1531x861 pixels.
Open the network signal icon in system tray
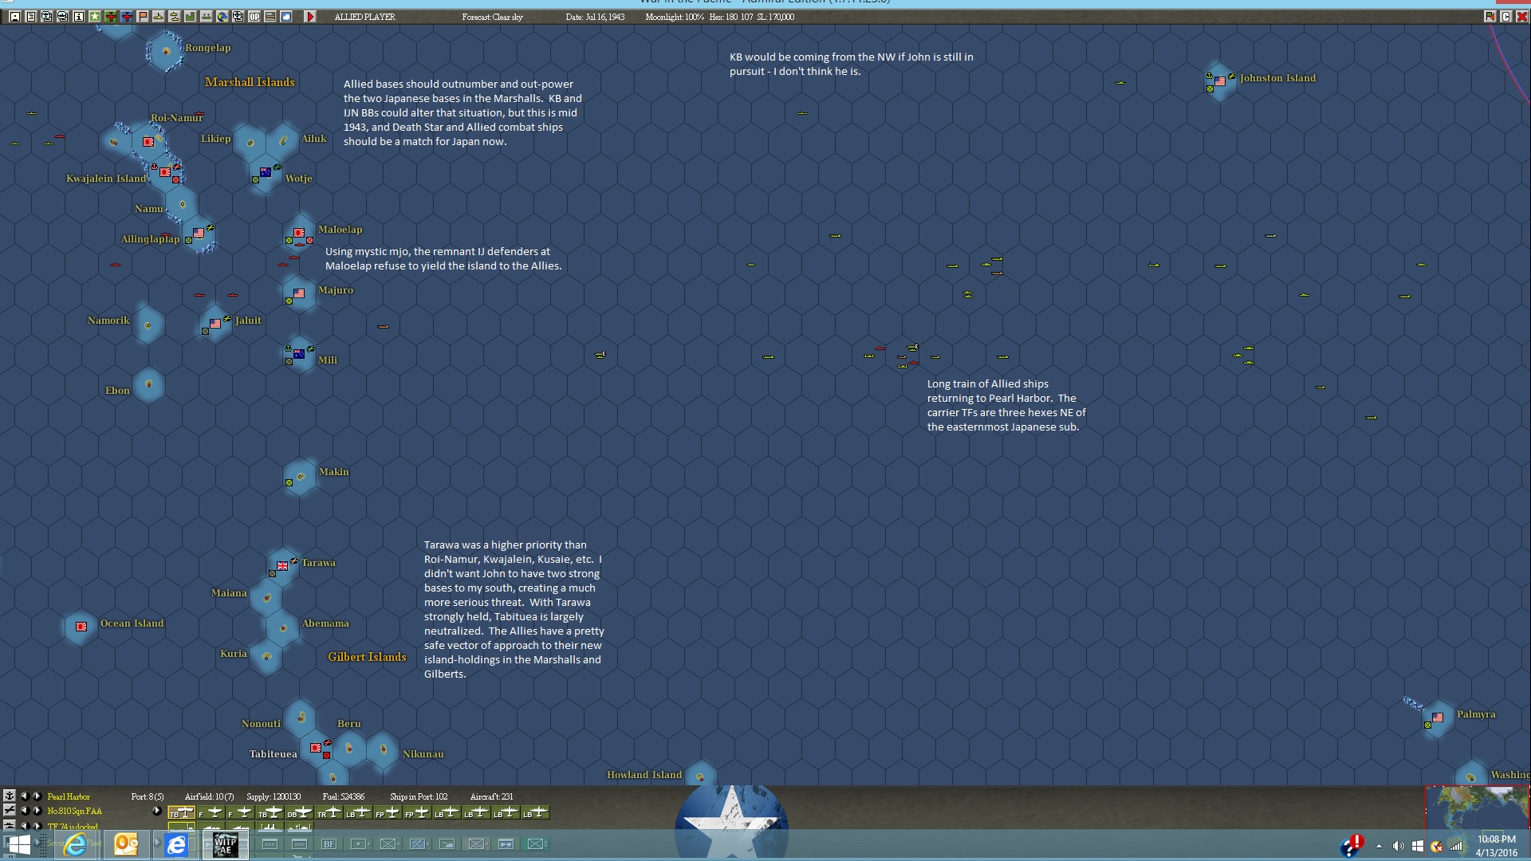[1456, 846]
